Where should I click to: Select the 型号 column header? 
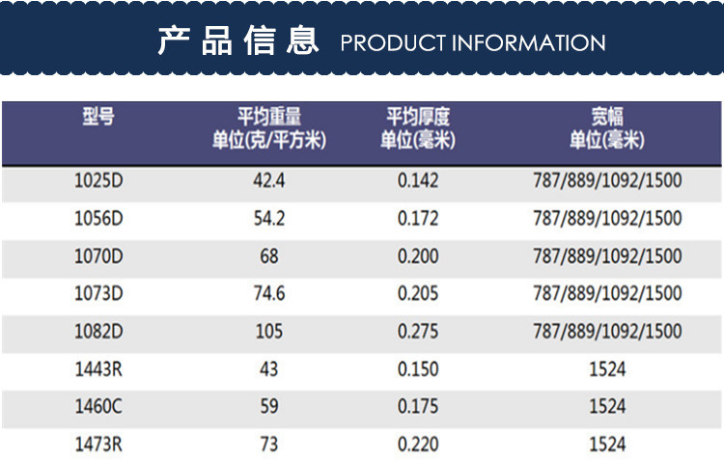pyautogui.click(x=98, y=119)
